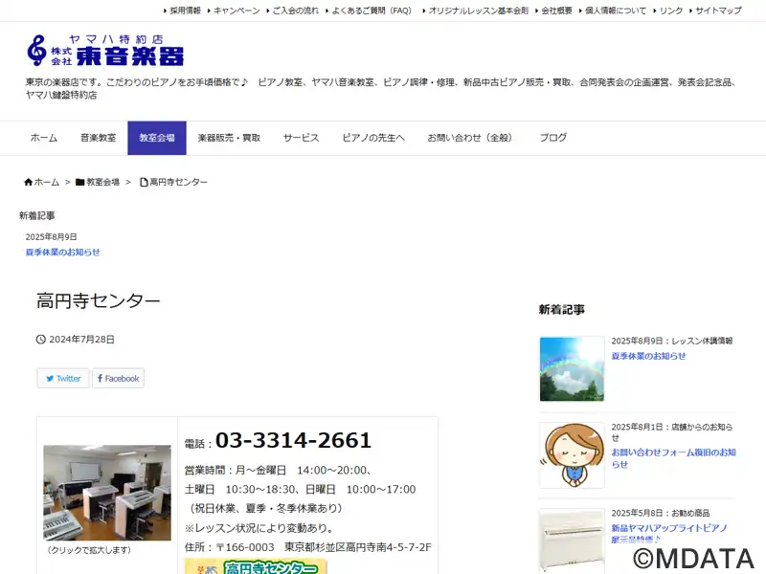Open the 楽器販売・買取 navigation tab
Screen dimensions: 766x574
click(x=229, y=138)
